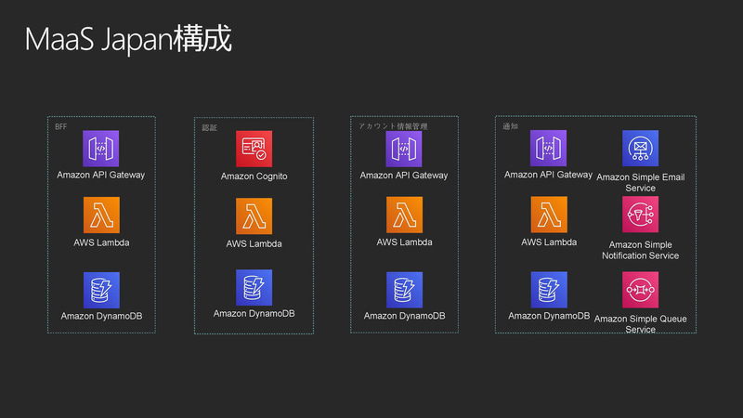Select the BFF group label
Viewport: 743px width, 418px height.
tap(60, 126)
